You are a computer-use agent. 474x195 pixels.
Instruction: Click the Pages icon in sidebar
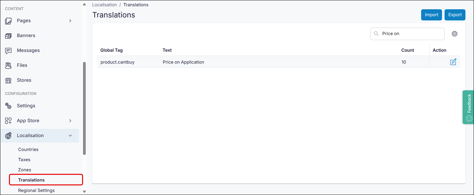[x=9, y=21]
